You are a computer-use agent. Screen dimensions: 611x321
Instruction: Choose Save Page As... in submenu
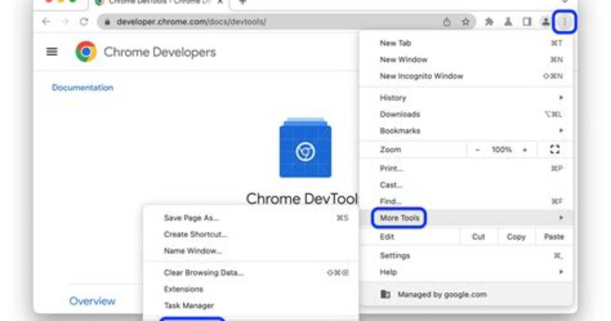click(x=250, y=218)
